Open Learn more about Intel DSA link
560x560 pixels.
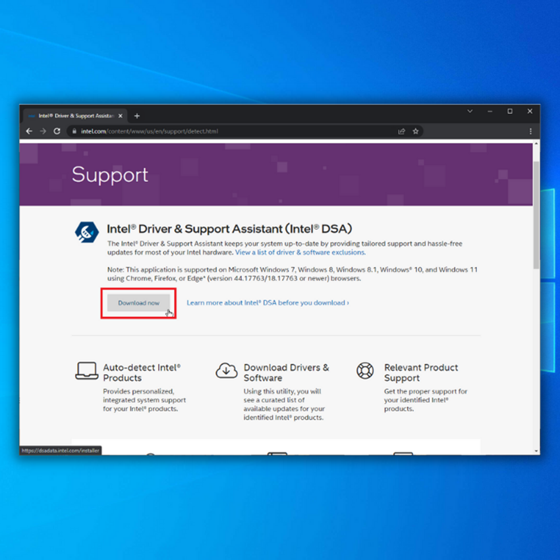[x=267, y=303]
